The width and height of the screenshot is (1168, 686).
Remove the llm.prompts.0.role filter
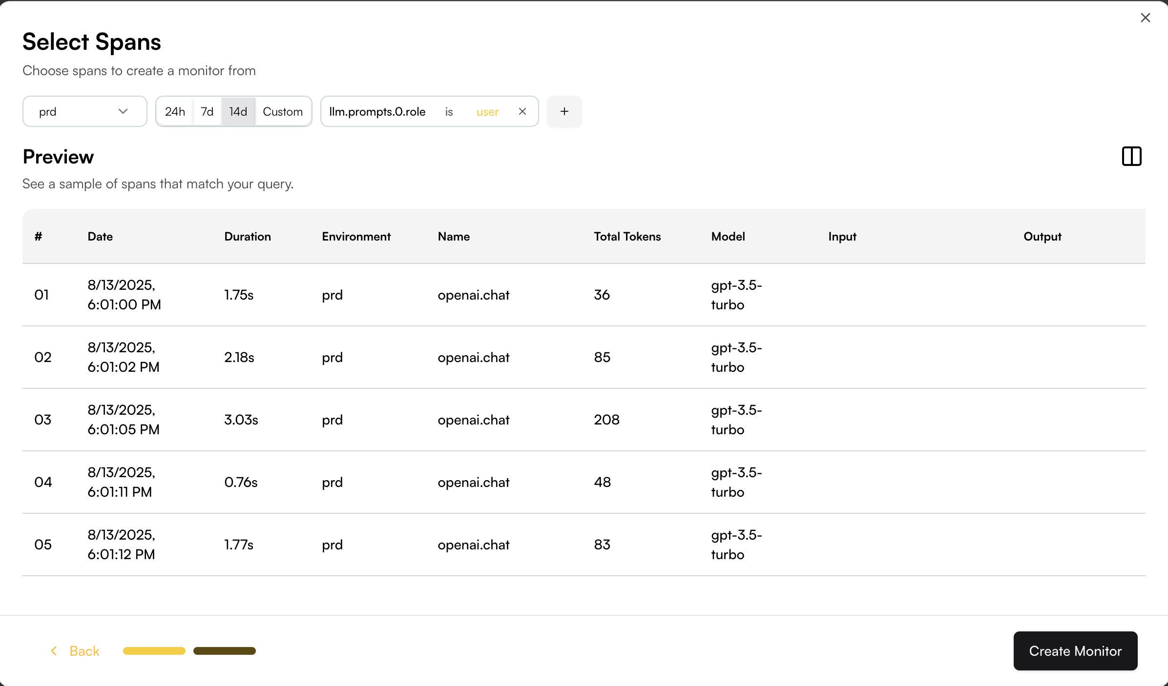click(x=522, y=112)
